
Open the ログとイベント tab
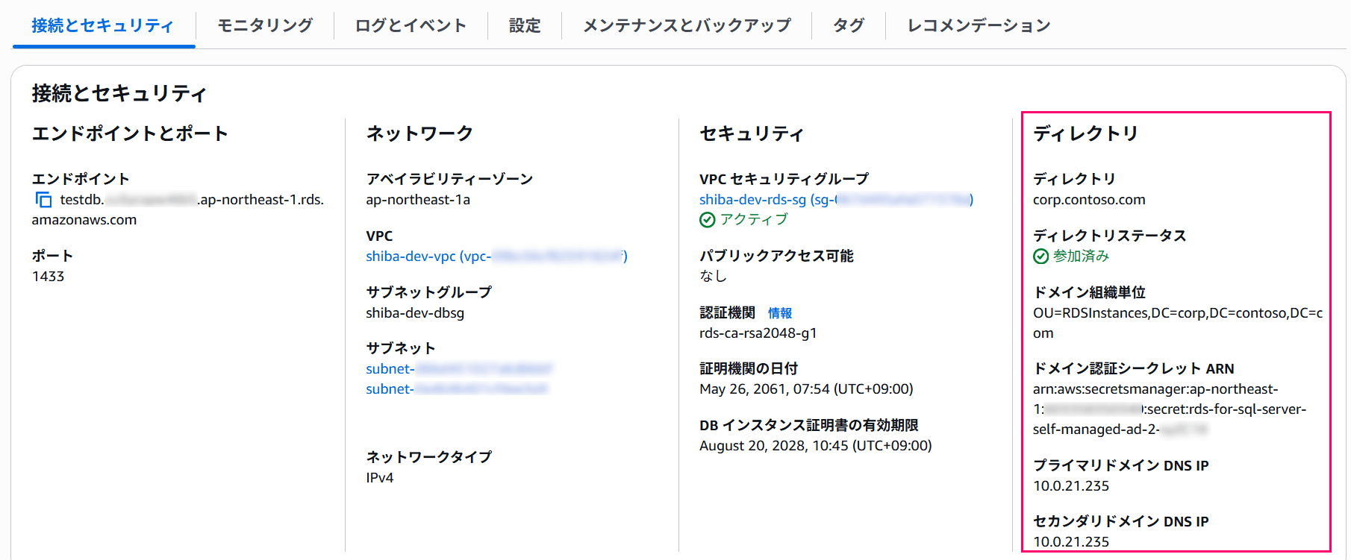point(411,25)
